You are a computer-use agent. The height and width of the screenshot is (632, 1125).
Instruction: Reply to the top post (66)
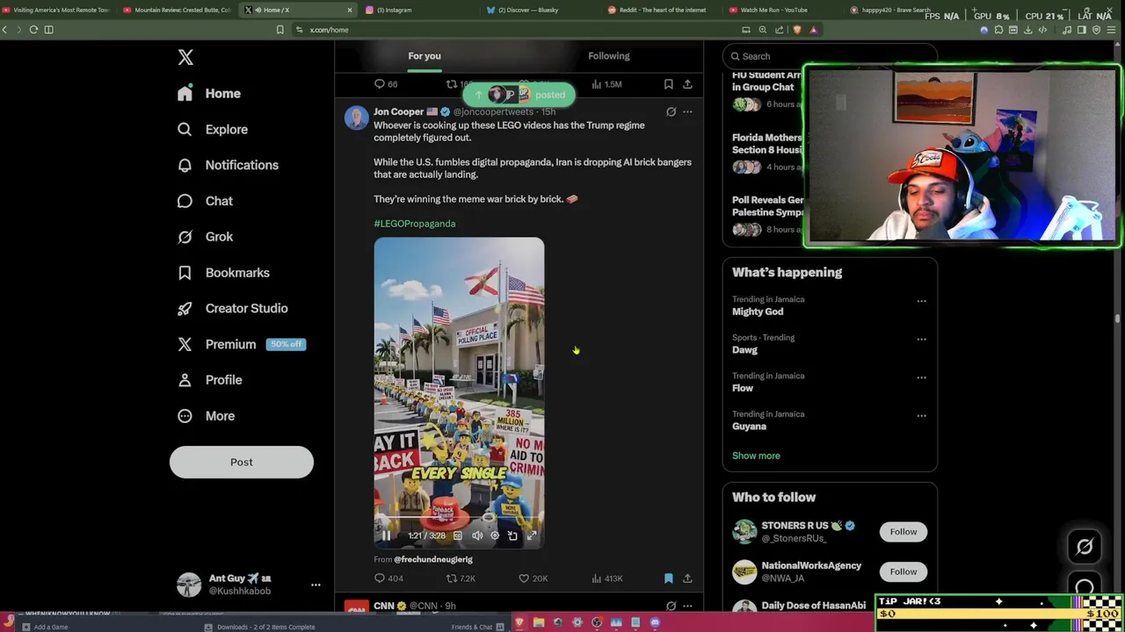[386, 84]
